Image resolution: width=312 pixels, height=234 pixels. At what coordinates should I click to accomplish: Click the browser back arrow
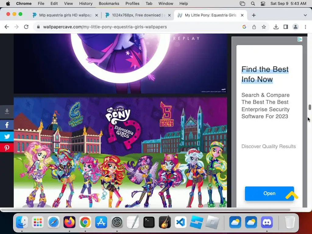tap(7, 27)
